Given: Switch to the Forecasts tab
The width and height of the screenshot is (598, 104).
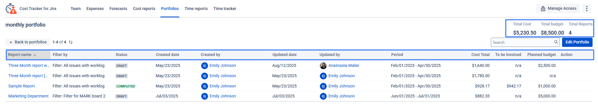Looking at the screenshot, I should pos(118,9).
